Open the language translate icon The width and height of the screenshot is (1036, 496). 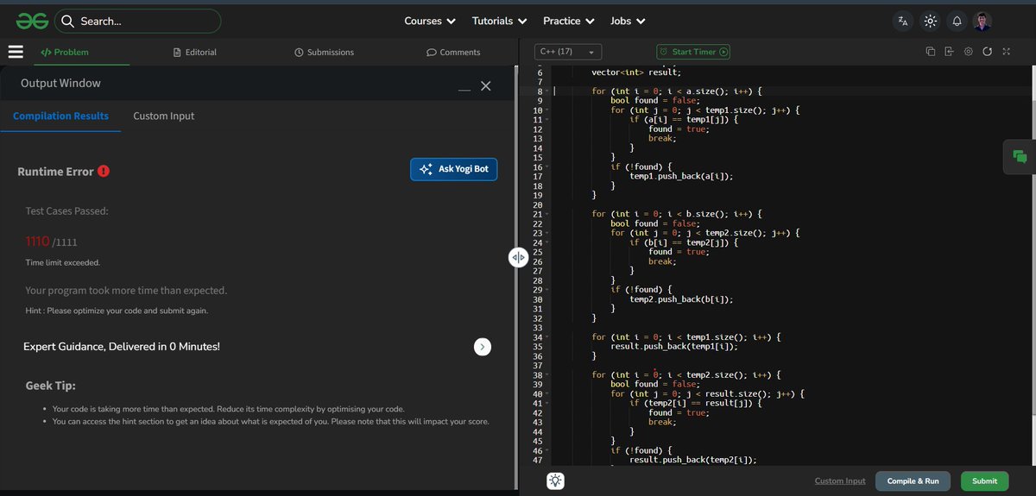903,21
